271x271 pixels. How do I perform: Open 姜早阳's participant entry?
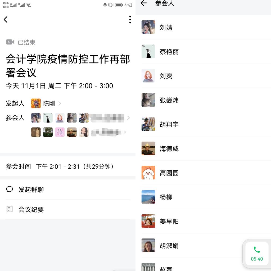(206, 221)
